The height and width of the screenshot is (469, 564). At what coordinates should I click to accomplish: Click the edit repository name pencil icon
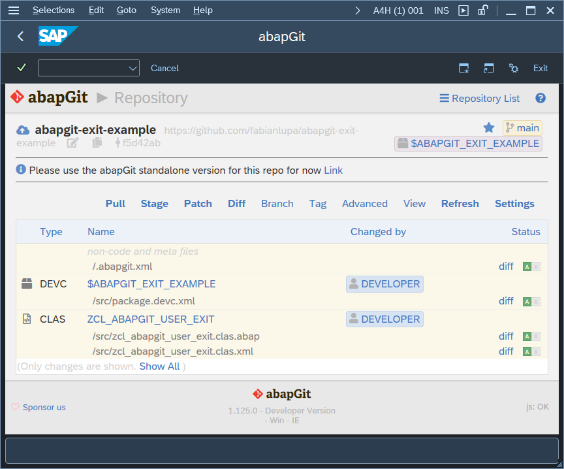point(73,143)
